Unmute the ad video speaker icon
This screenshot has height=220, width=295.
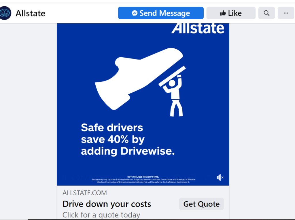pyautogui.click(x=220, y=177)
